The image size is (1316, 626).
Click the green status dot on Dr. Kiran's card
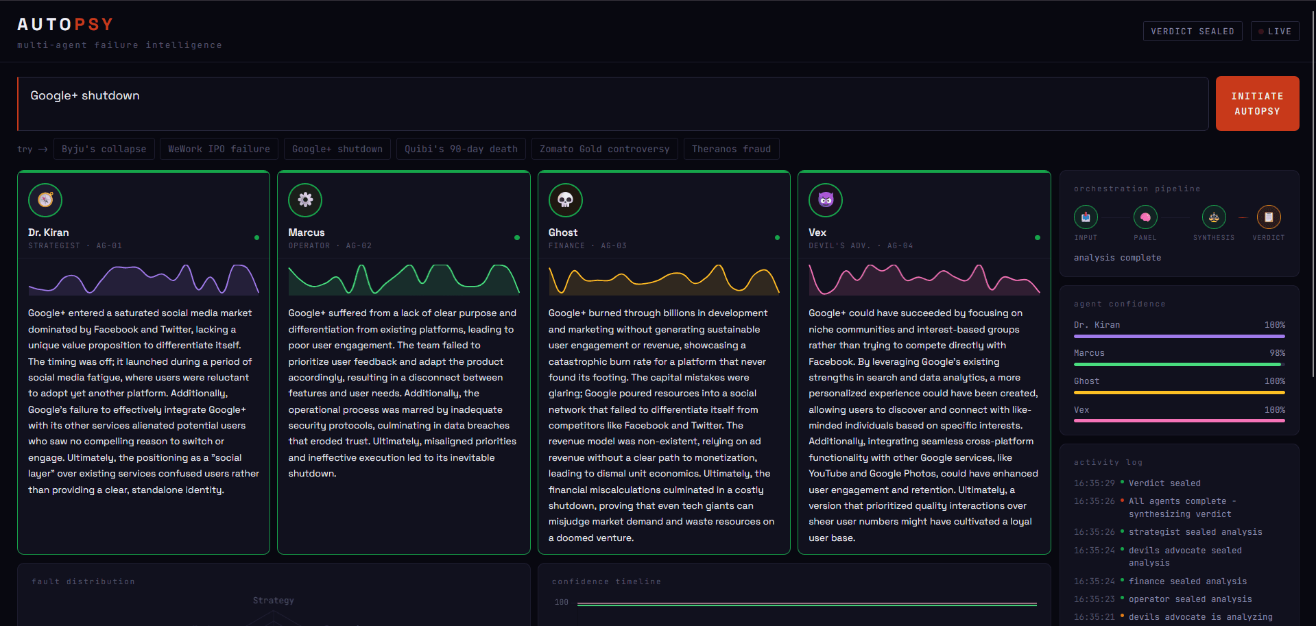tap(256, 238)
